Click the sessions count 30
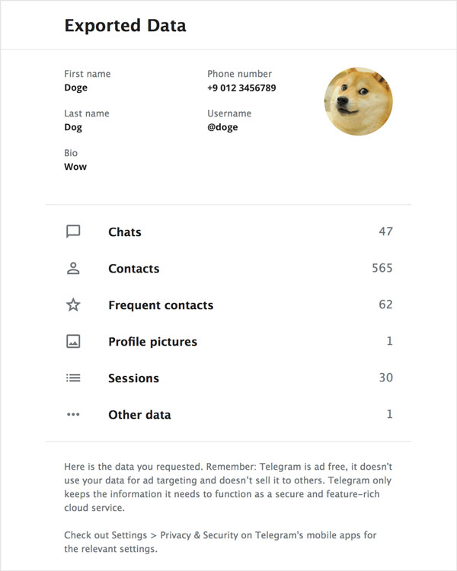The image size is (457, 571). [x=385, y=378]
